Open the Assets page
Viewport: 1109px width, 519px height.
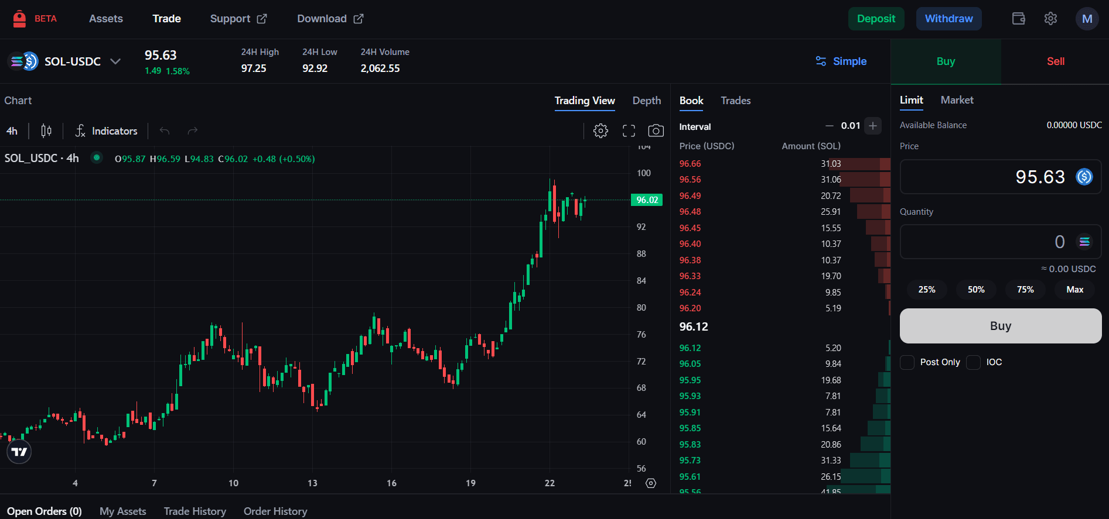[x=106, y=19]
